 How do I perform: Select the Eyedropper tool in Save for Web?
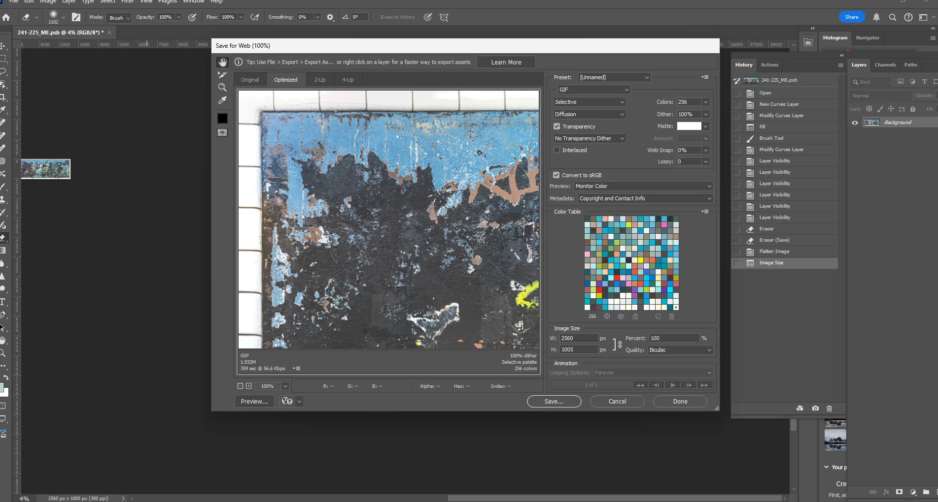click(x=222, y=100)
